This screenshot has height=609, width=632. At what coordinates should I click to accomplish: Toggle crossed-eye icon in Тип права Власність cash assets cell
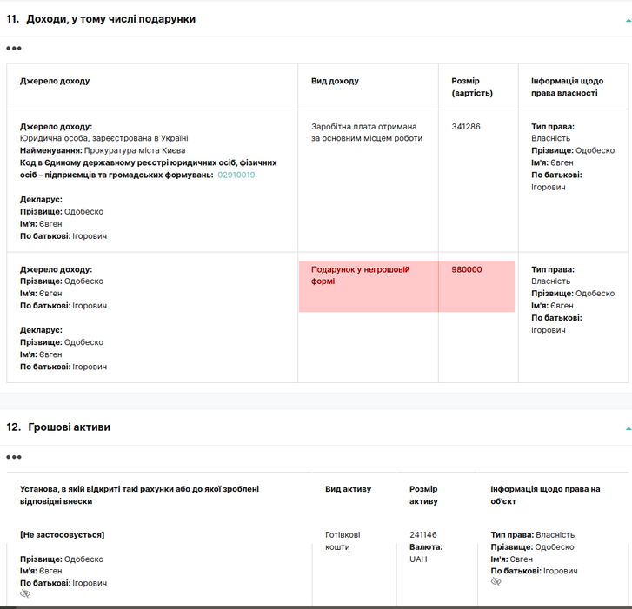coord(496,581)
